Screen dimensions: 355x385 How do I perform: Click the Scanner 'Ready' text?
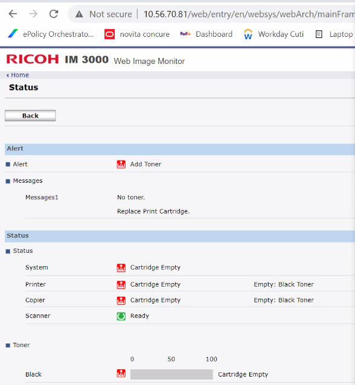(x=139, y=316)
